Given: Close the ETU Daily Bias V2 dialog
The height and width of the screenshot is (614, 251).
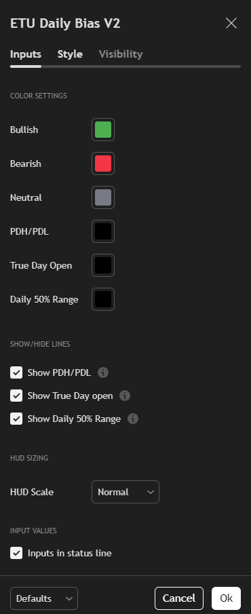Looking at the screenshot, I should 231,24.
